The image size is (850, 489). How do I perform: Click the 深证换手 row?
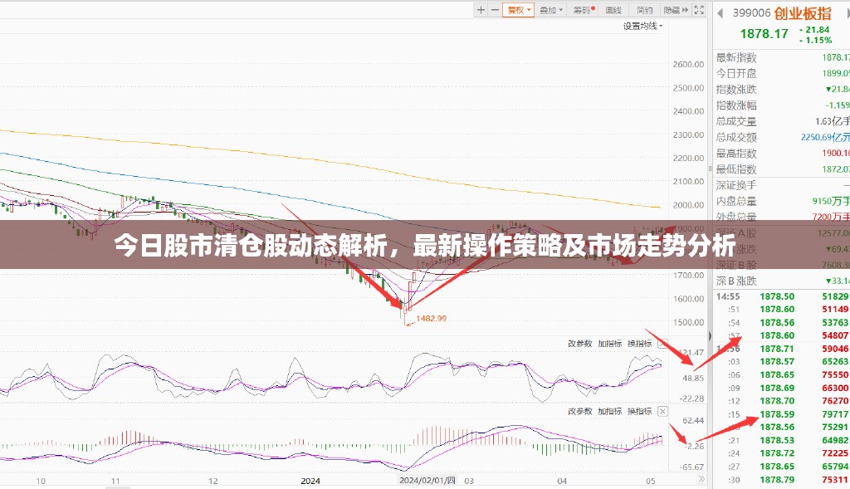tap(782, 185)
